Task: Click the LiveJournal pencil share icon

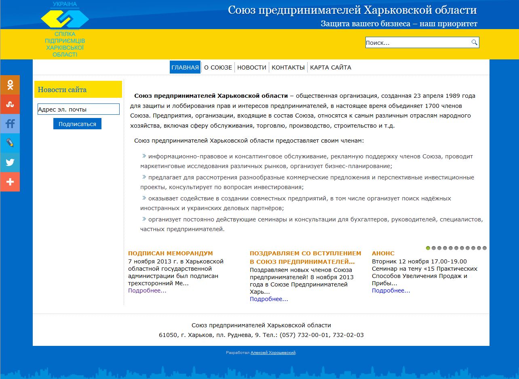Action: coord(10,143)
